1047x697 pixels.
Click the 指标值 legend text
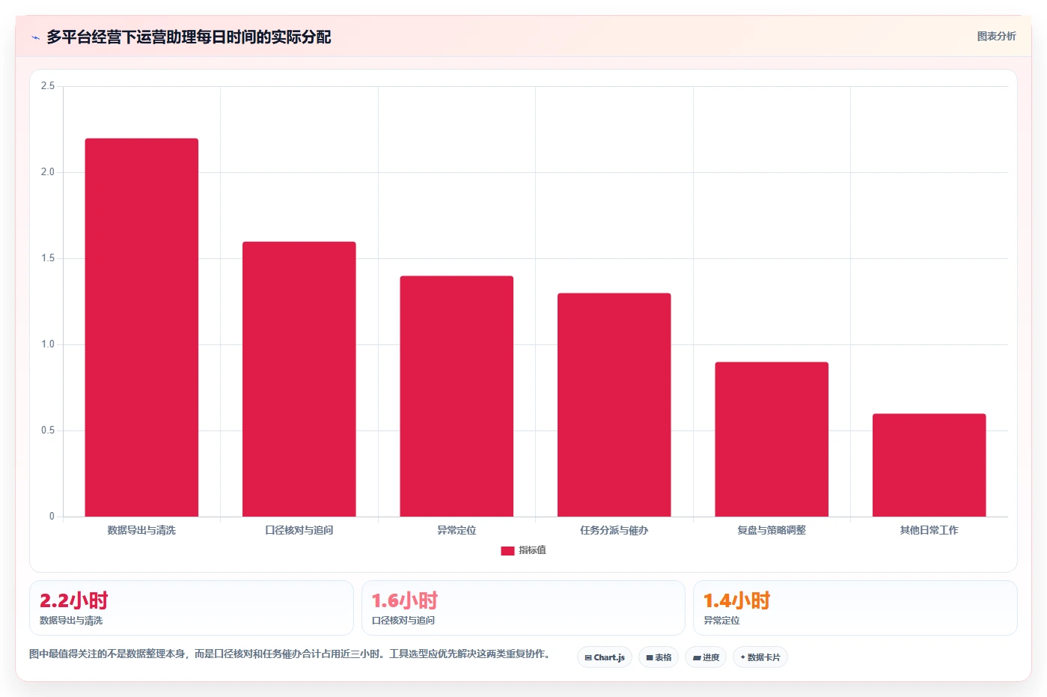tap(532, 550)
